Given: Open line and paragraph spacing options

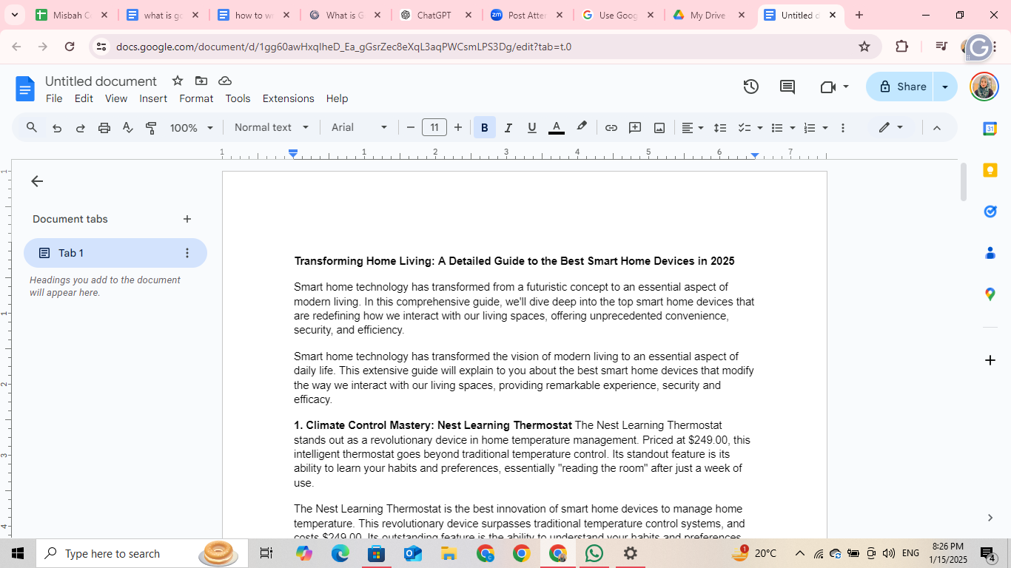Looking at the screenshot, I should click(x=720, y=128).
